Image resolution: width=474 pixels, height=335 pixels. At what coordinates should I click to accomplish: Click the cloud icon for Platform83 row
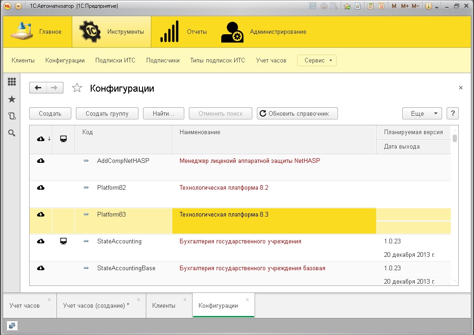[41, 214]
